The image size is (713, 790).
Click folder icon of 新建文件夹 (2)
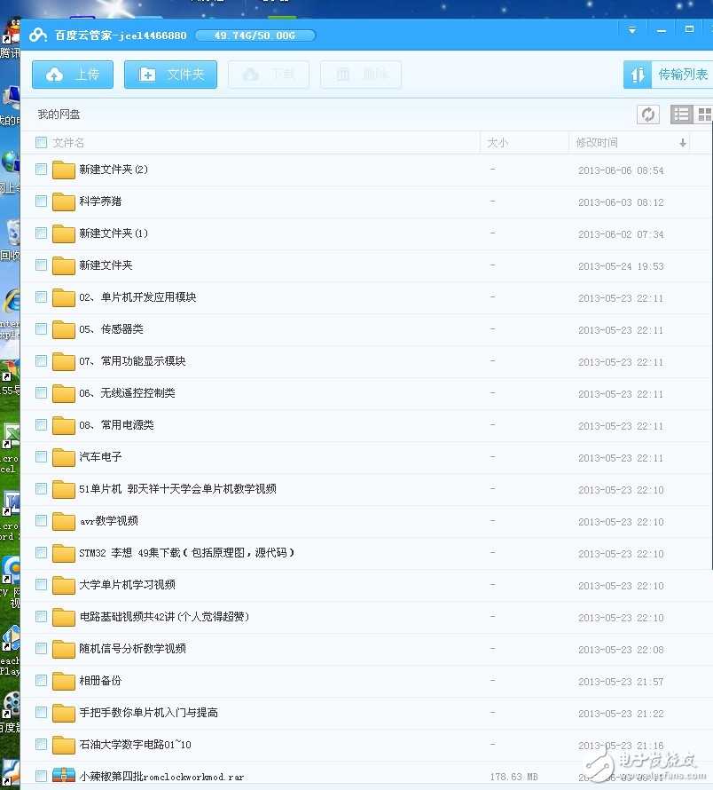[x=64, y=170]
